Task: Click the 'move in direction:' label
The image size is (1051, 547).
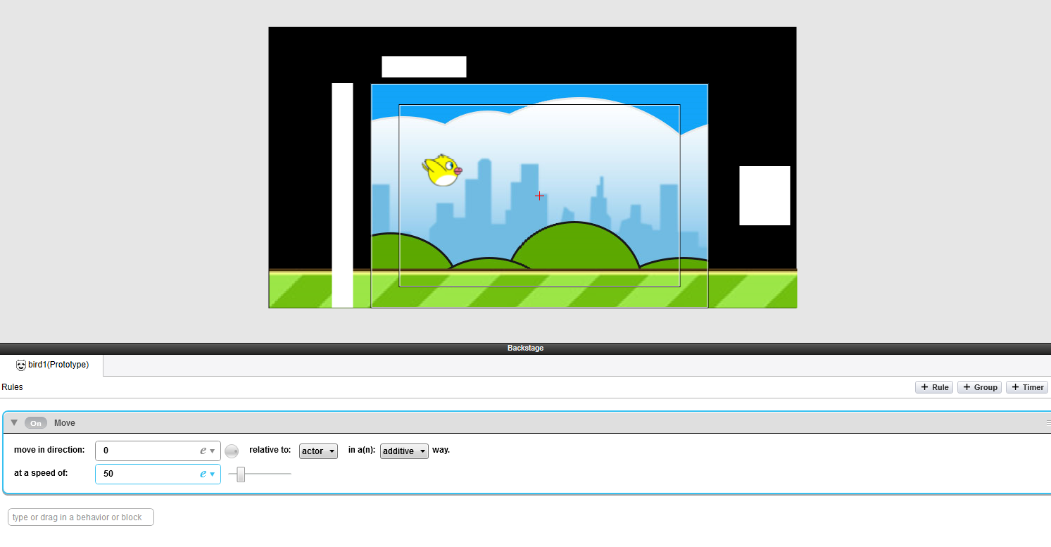Action: pyautogui.click(x=49, y=450)
